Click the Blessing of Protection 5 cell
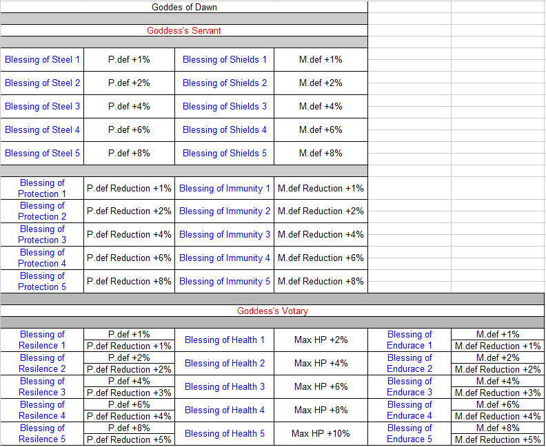This screenshot has width=546, height=447. (42, 282)
